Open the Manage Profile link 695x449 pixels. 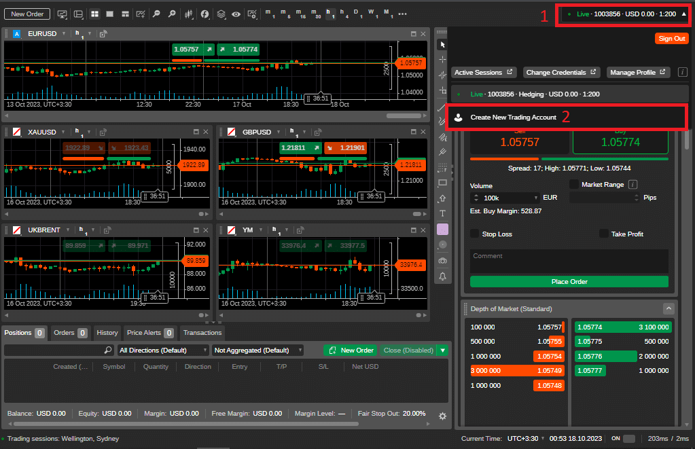point(637,72)
